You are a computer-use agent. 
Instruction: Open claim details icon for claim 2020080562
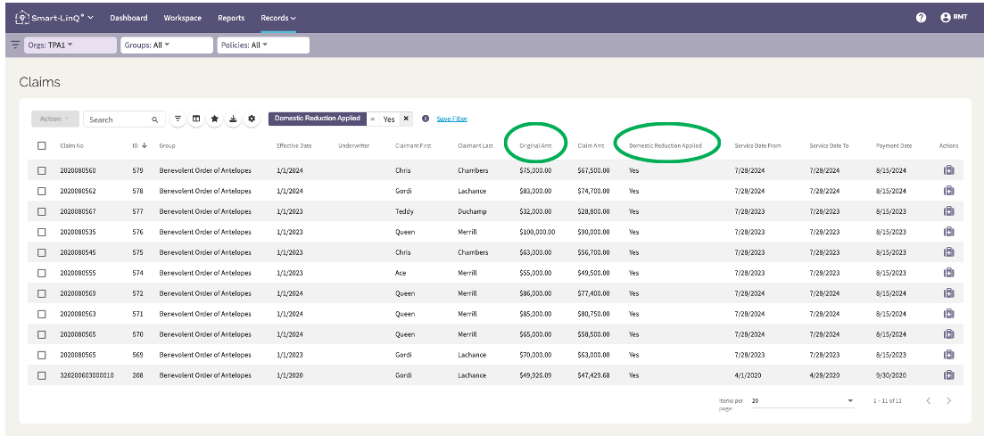(949, 191)
